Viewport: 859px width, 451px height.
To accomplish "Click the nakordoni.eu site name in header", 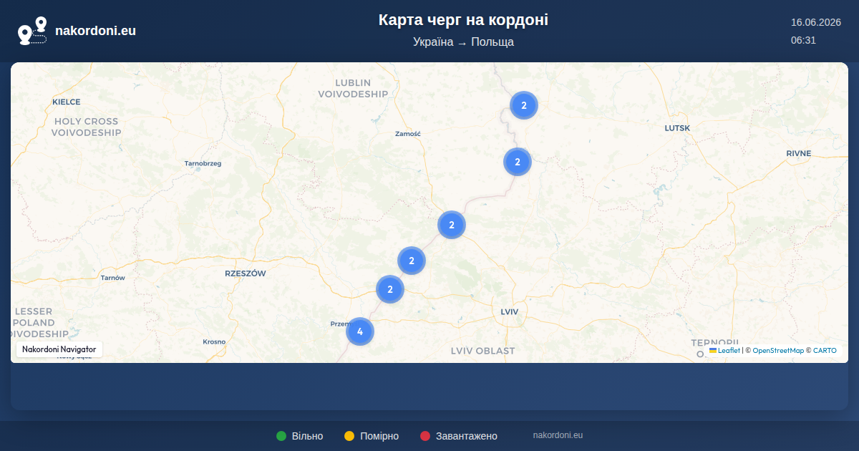I will pyautogui.click(x=95, y=31).
